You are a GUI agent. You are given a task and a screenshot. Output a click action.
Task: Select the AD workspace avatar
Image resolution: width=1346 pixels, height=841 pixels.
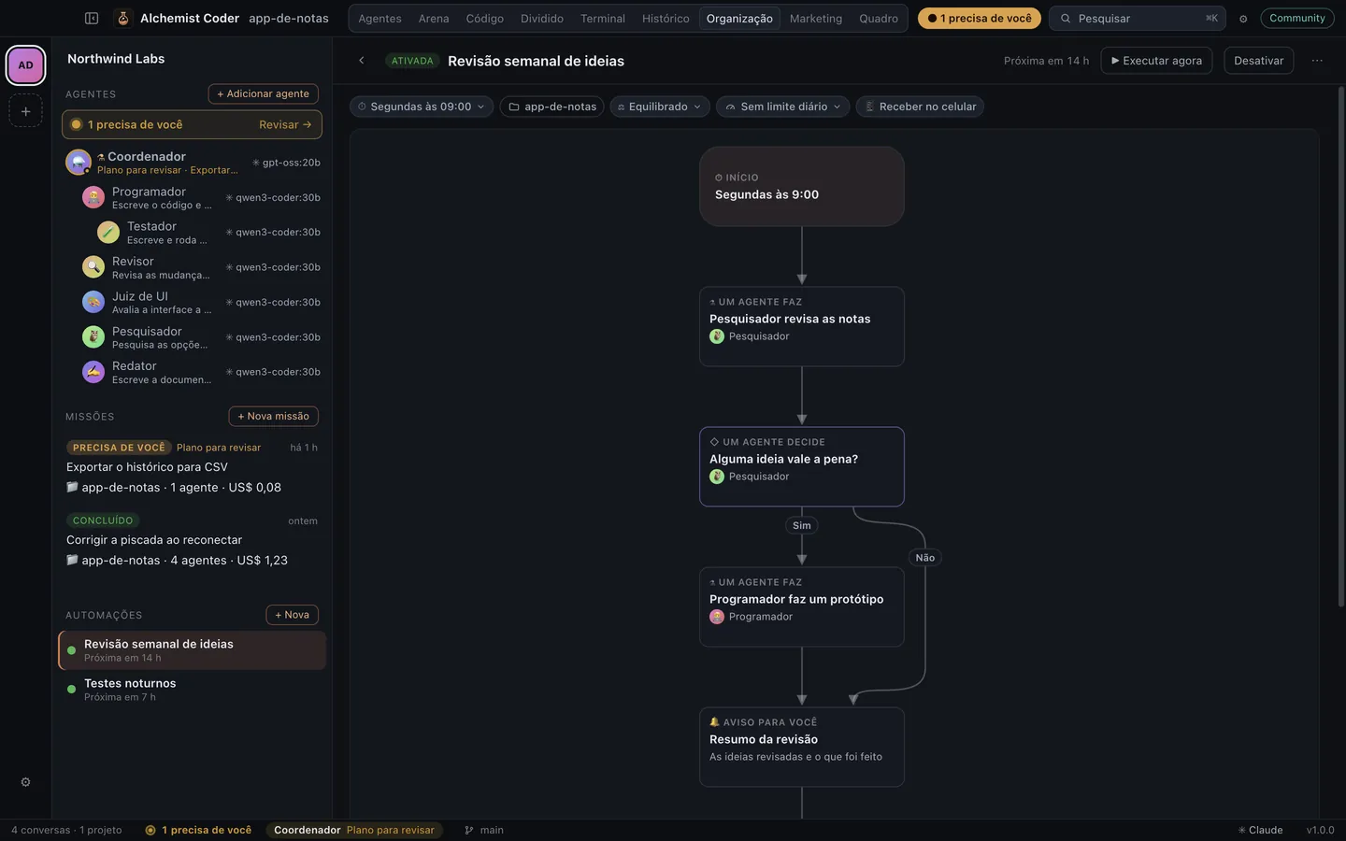[25, 65]
